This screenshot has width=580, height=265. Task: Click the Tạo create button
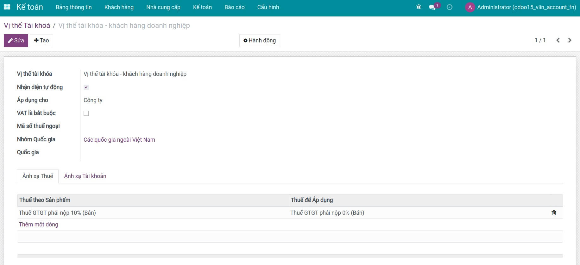coord(41,40)
